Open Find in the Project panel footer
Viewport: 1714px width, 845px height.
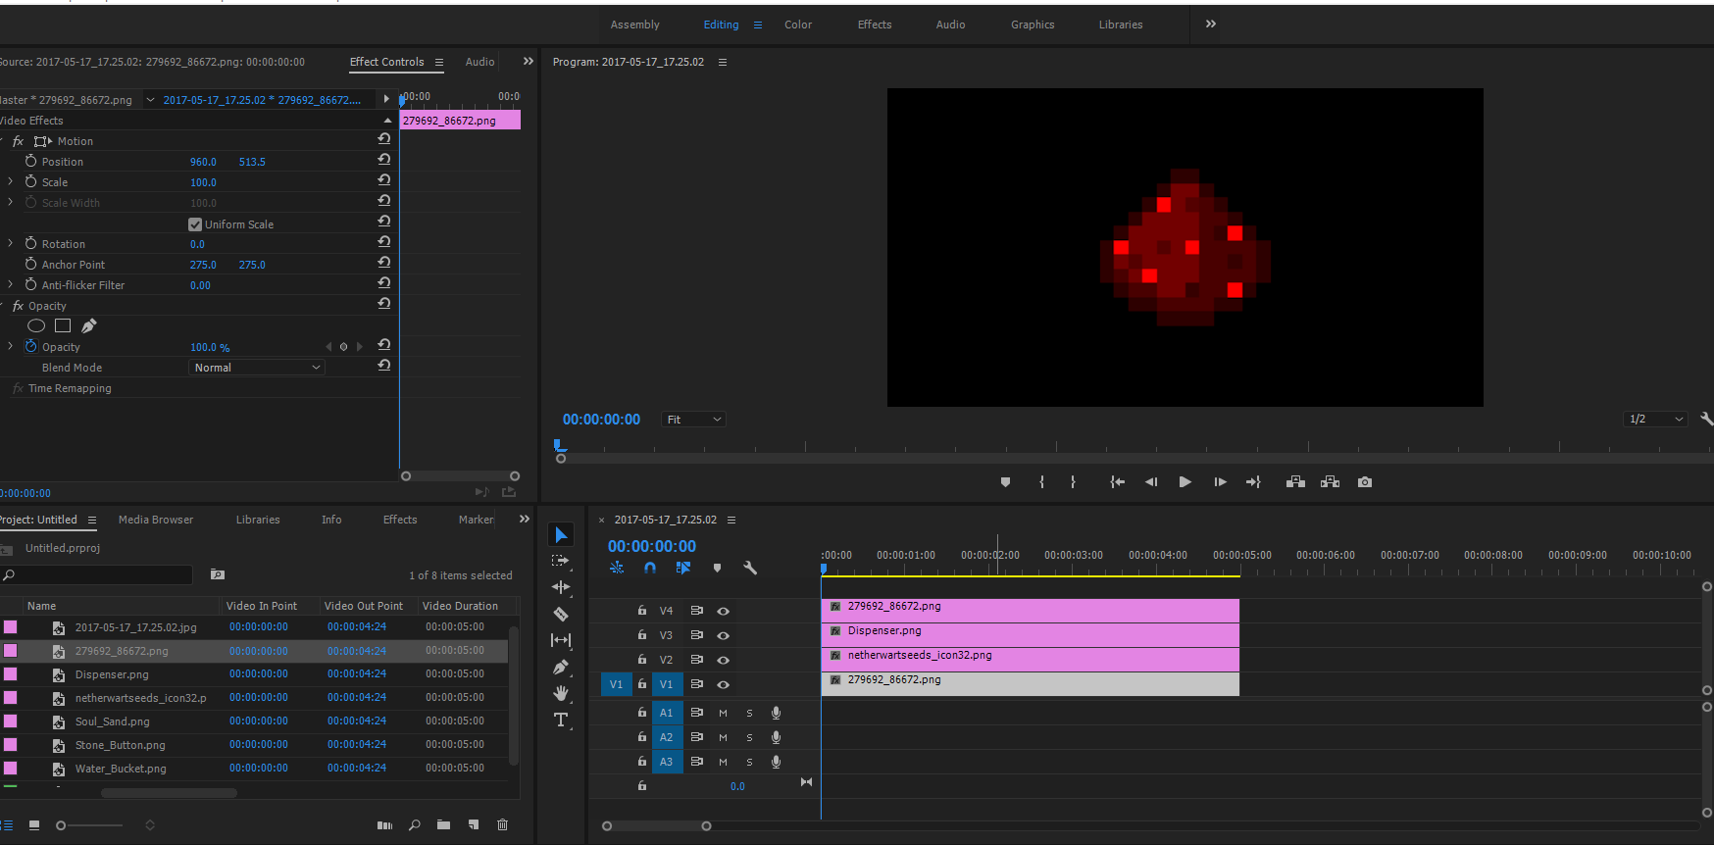(415, 825)
